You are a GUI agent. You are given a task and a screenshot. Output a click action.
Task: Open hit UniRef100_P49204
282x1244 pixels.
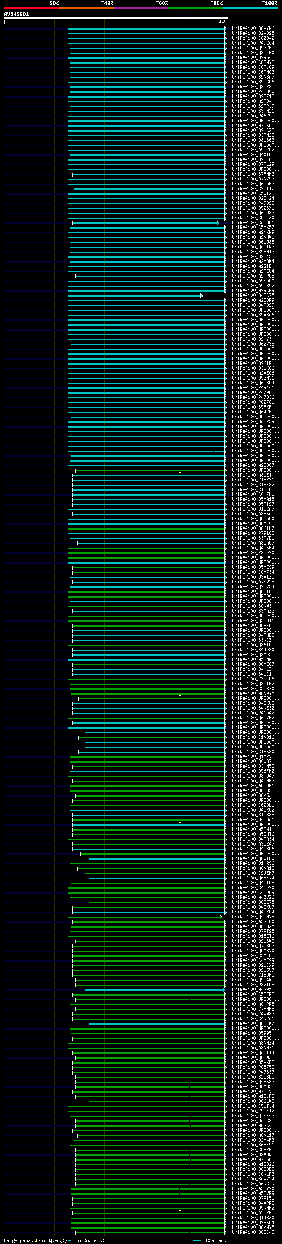click(252, 43)
